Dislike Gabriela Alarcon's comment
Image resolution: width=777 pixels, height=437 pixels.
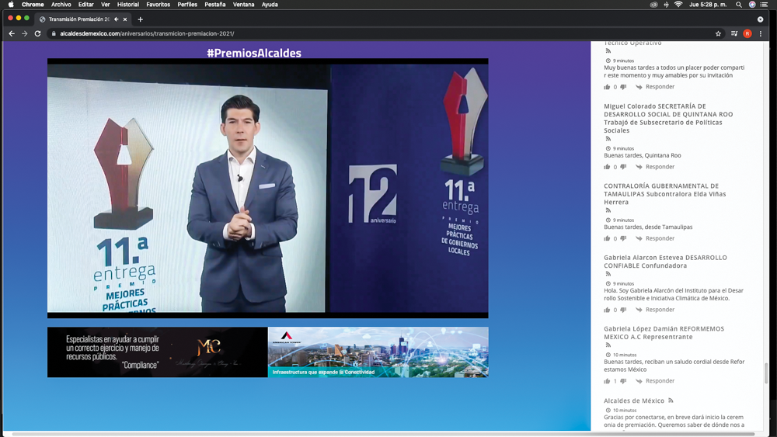click(x=623, y=310)
